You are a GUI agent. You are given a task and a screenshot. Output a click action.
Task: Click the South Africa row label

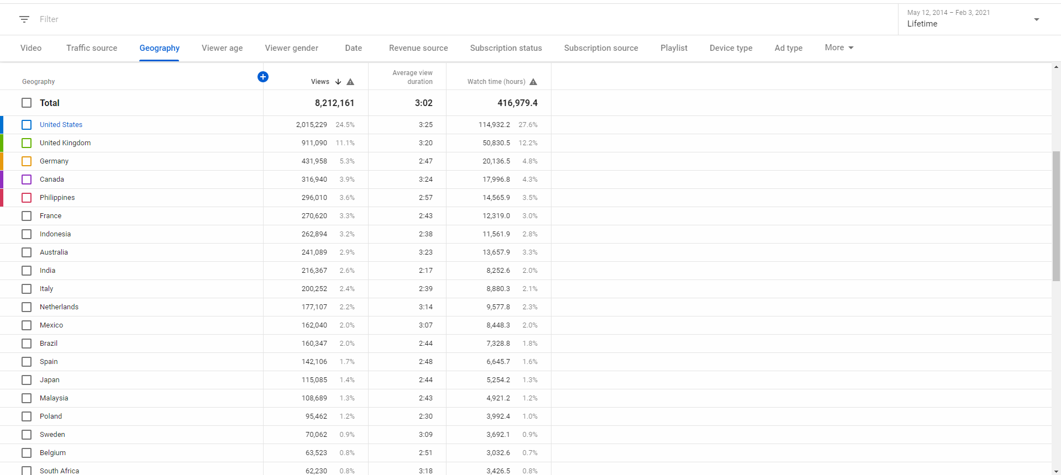59,471
